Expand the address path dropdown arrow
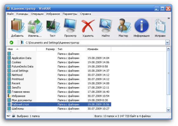178x126 pixels. click(168, 42)
